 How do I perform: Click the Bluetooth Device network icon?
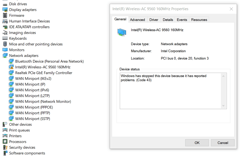coord(11,61)
